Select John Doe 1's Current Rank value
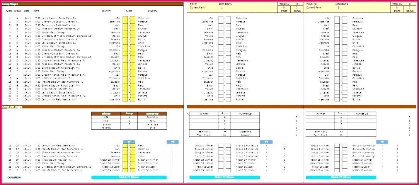419x185 pixels. coord(222,7)
